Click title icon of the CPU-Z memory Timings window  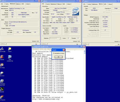pyautogui.click(x=83, y=1)
